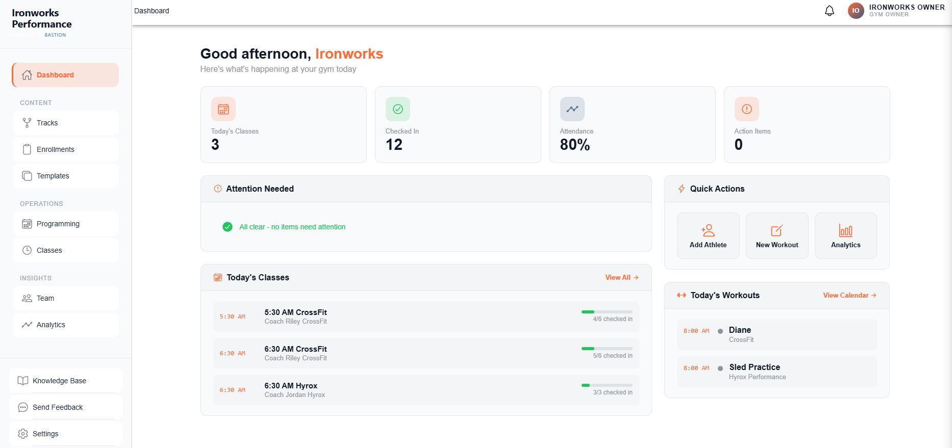Viewport: 952px width, 448px height.
Task: Open the Programming menu item
Action: point(66,224)
